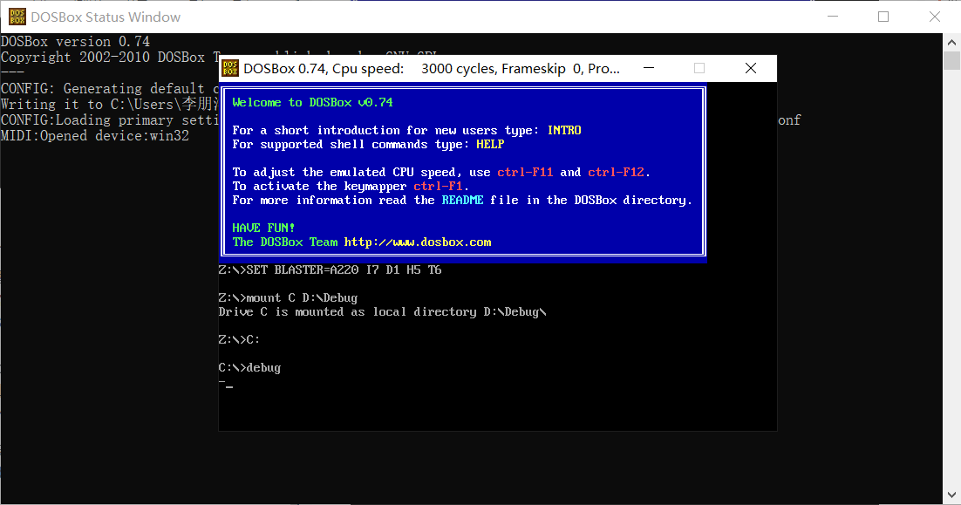Image resolution: width=961 pixels, height=505 pixels.
Task: Click 'CONFIG:Loading primary' status line
Action: [110, 120]
